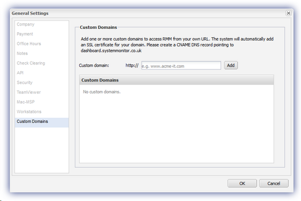Close the General Settings dialog
This screenshot has width=301, height=201.
(288, 13)
